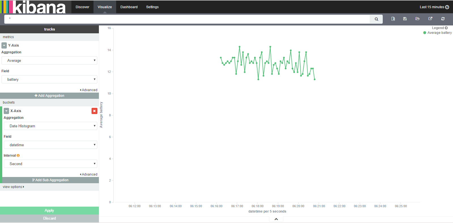Viewport: 453px width, 223px height.
Task: Collapse the X-Axis bucket toggle
Action: tap(7, 111)
